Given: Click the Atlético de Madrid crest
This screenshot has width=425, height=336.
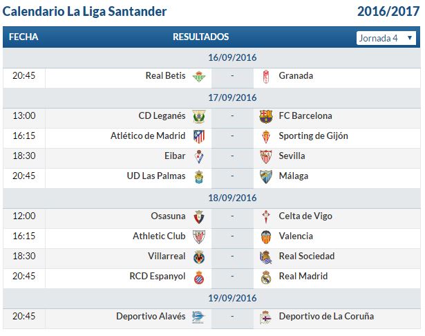Looking at the screenshot, I should pyautogui.click(x=199, y=137).
